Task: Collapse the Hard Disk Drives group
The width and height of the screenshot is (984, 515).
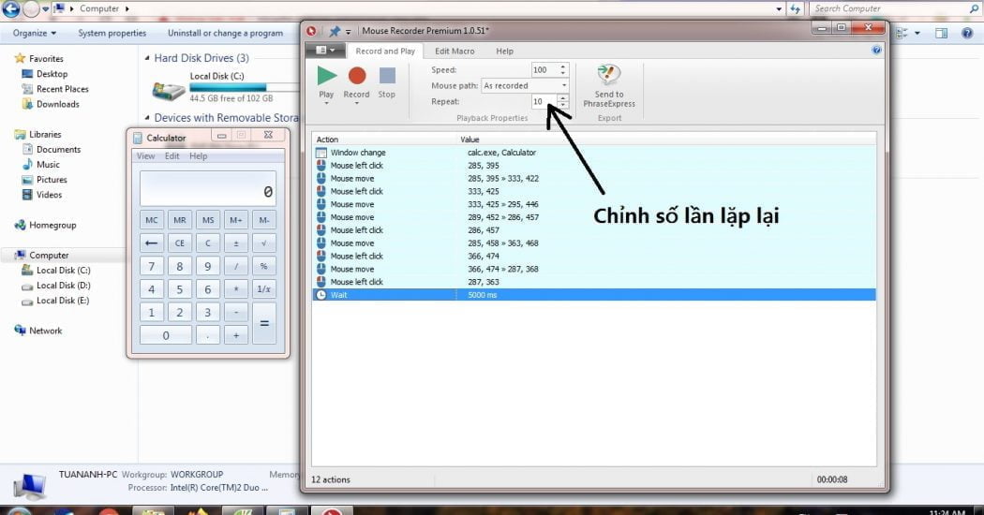Action: [147, 58]
